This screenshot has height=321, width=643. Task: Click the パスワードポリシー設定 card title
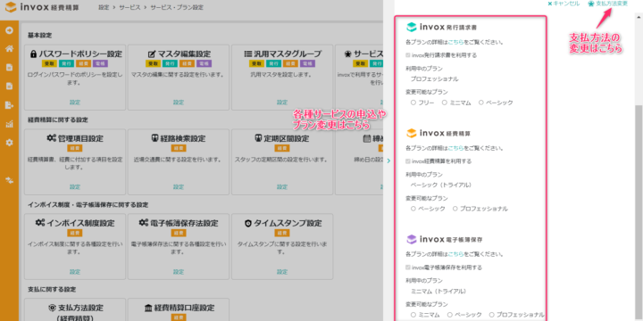80,53
